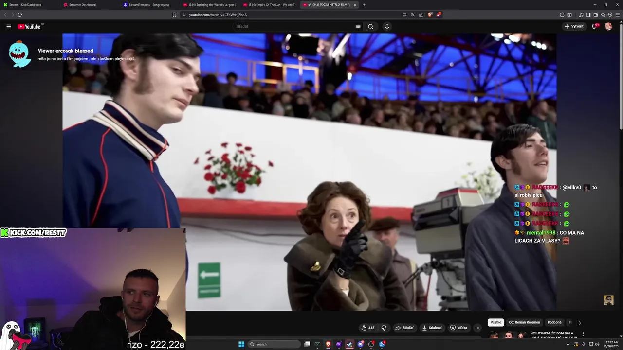Switch to Streamer Dashboard tab
This screenshot has width=623, height=350.
coord(88,5)
